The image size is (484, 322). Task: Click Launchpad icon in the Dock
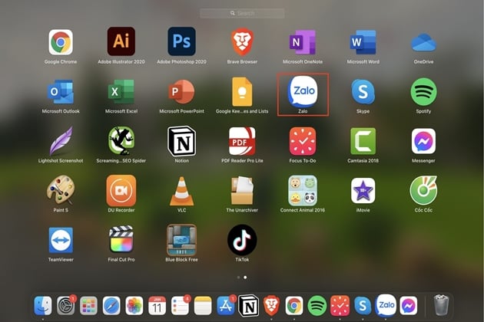pyautogui.click(x=88, y=306)
